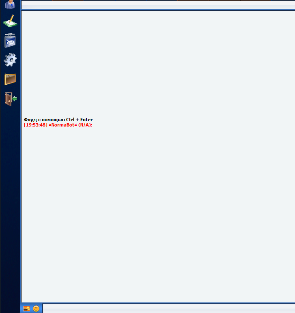Open the user profile icon in sidebar
The image size is (295, 313).
coord(10,4)
